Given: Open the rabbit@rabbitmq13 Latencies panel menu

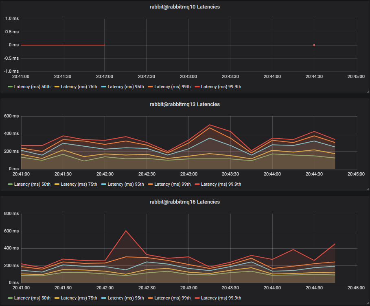Looking at the screenshot, I should (x=185, y=104).
